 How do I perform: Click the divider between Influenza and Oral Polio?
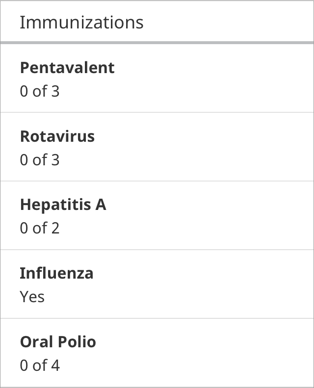pyautogui.click(x=157, y=318)
